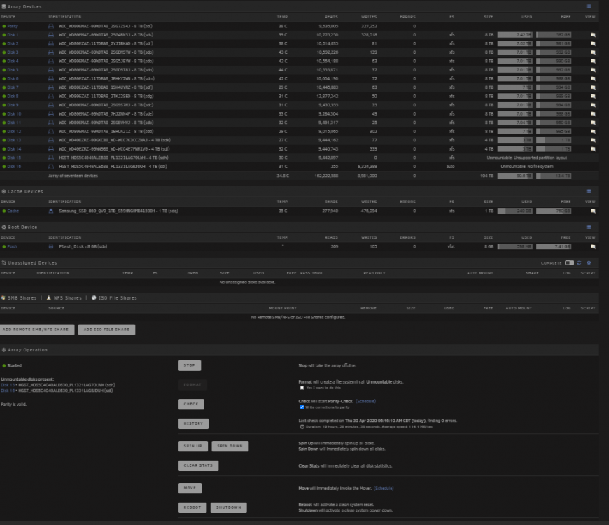Click the Disk 11 status indicator dot
609x525 pixels.
(x=4, y=122)
